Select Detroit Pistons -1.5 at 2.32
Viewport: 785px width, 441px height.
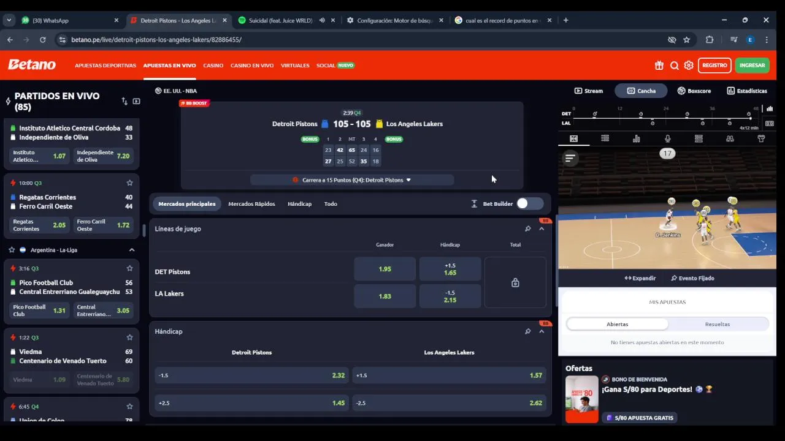click(251, 375)
